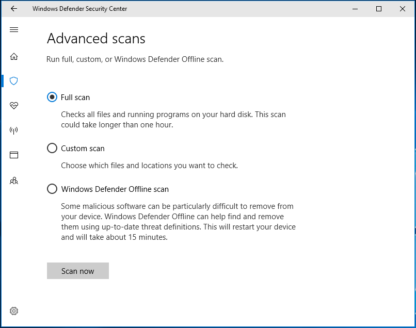Select the Full scan radio button
This screenshot has width=416, height=328.
(x=52, y=97)
